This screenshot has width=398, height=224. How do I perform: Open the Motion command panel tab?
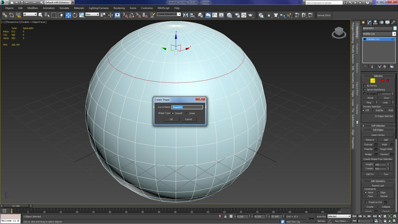[x=381, y=22]
